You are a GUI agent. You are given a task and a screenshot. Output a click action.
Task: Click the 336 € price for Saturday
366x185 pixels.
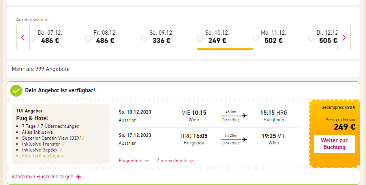(161, 41)
